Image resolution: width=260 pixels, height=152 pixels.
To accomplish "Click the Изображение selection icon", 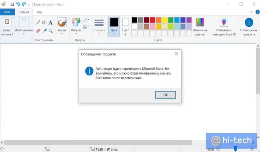I will 24,22.
